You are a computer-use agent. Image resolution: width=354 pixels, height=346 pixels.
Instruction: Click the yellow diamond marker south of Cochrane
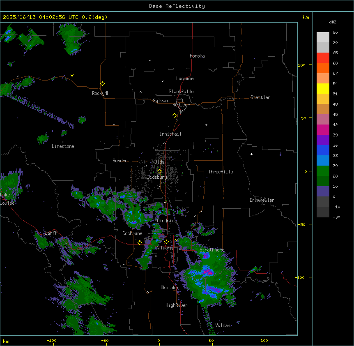140,242
